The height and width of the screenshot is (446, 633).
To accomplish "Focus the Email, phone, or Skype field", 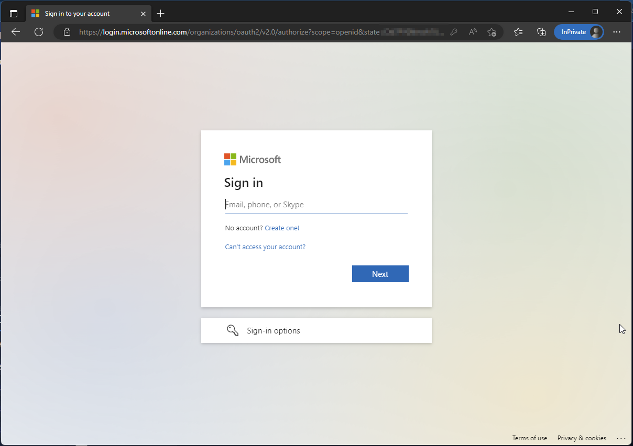I will (316, 205).
